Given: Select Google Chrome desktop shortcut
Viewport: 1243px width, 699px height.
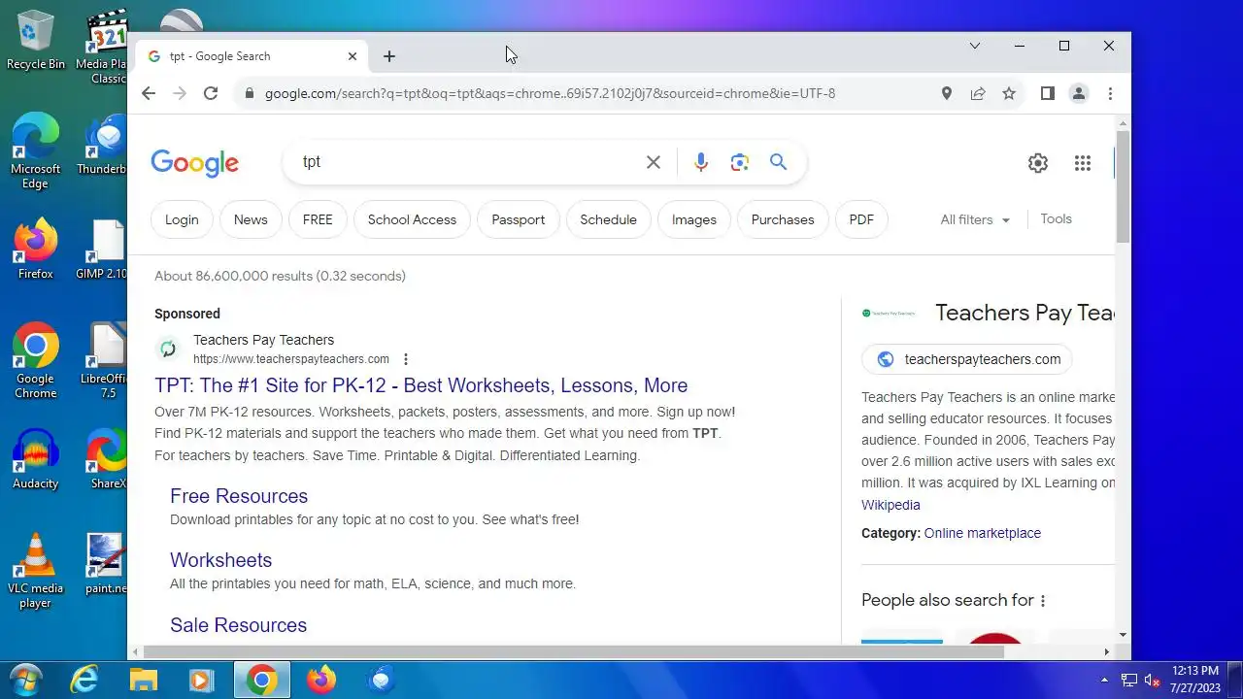Looking at the screenshot, I should [x=35, y=361].
